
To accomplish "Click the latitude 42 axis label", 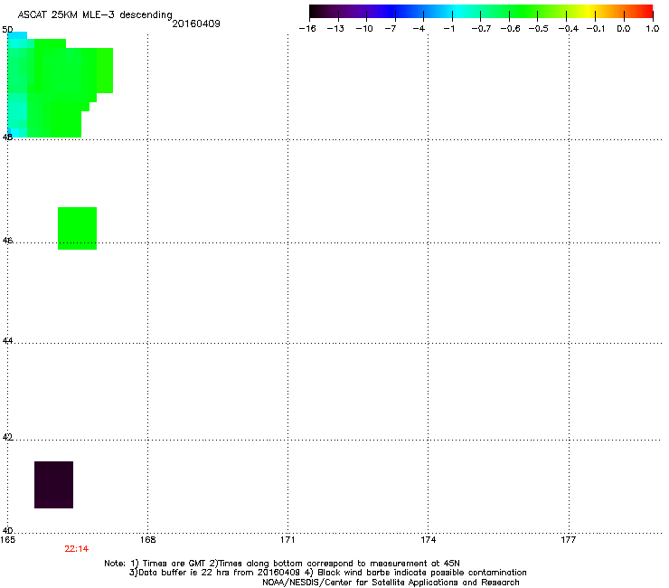I will pyautogui.click(x=7, y=437).
